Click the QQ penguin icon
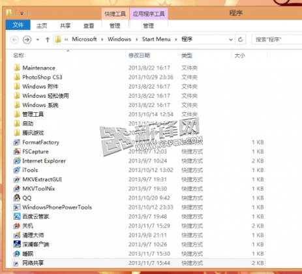Image resolution: width=302 pixels, height=274 pixels. pyautogui.click(x=17, y=198)
